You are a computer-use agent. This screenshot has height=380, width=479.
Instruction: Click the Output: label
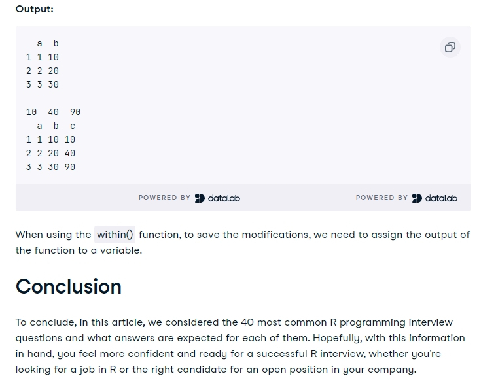35,9
